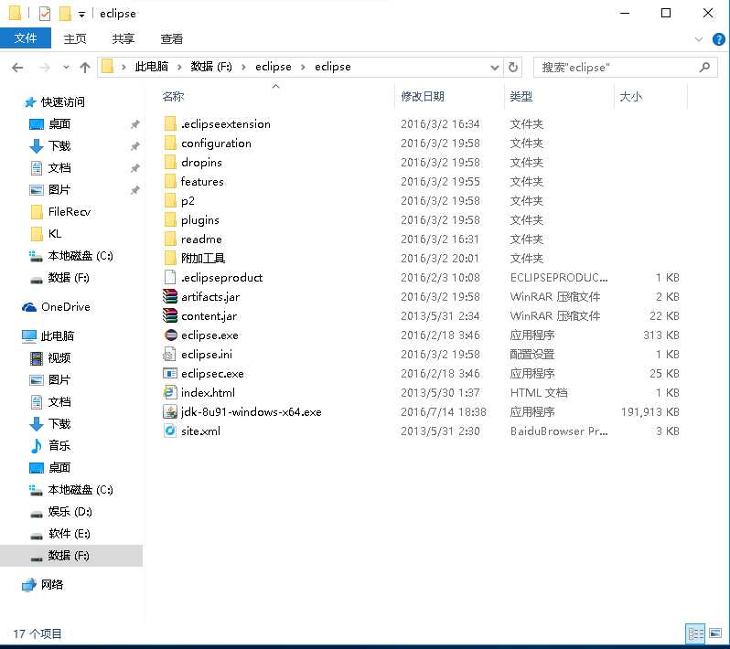Screen dimensions: 730x649
Task: Select the configuration folder icon
Action: pos(170,143)
